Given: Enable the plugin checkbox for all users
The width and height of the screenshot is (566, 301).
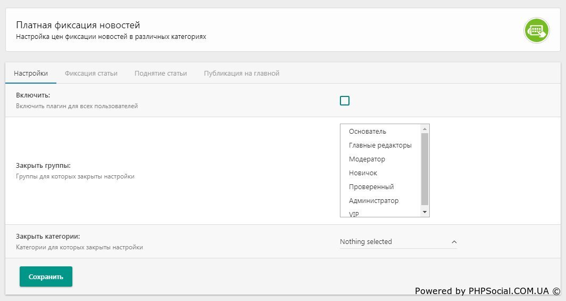Looking at the screenshot, I should pyautogui.click(x=345, y=101).
